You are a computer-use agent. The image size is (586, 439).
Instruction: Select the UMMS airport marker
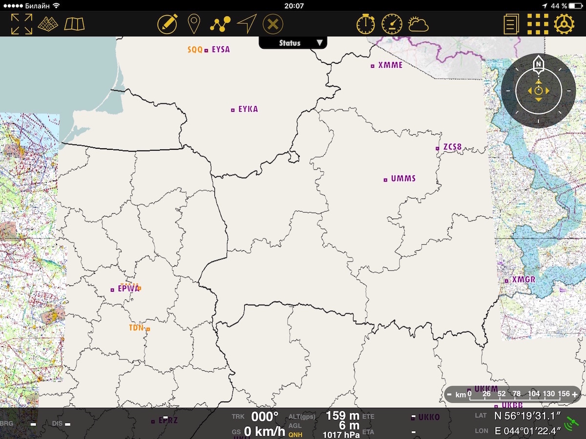pos(385,180)
